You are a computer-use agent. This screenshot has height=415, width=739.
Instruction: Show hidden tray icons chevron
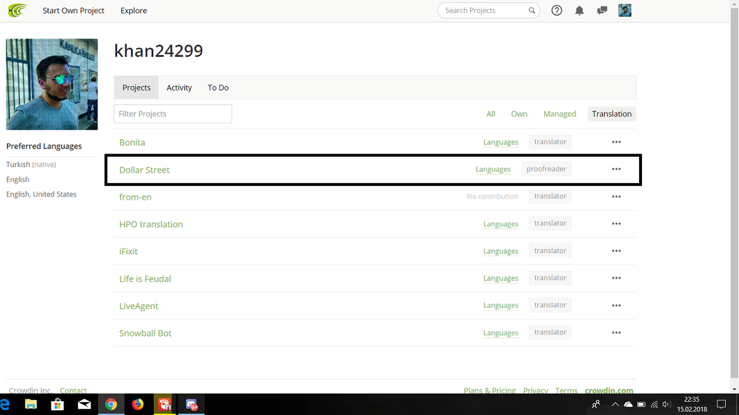click(615, 405)
